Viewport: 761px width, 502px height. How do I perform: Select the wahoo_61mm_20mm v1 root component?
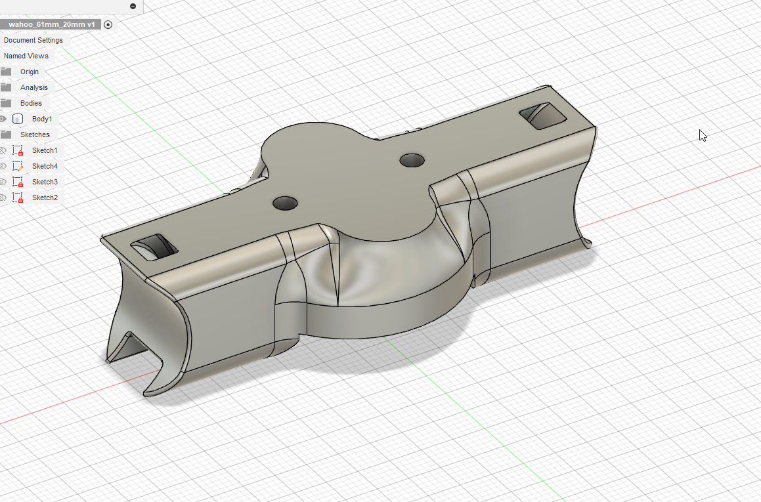(x=51, y=24)
